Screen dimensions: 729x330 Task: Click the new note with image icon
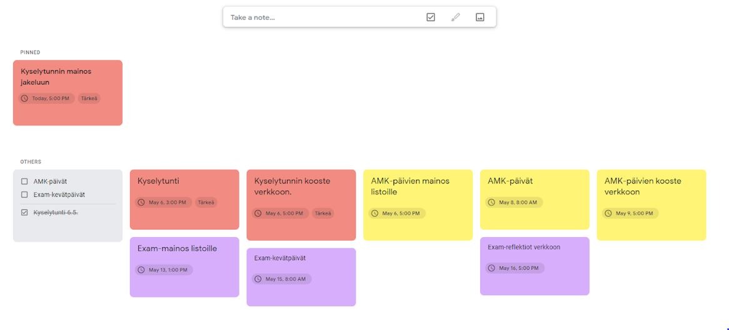[480, 17]
